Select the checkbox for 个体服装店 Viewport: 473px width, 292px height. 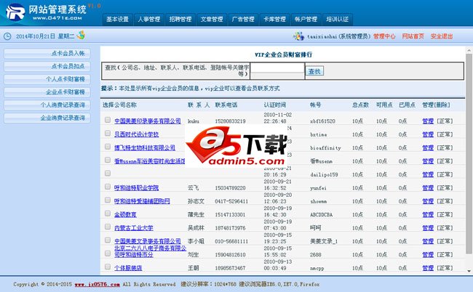coord(108,267)
